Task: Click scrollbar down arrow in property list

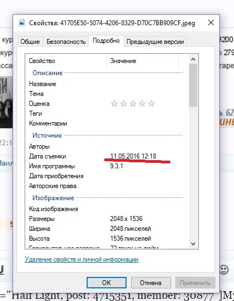Action: [x=193, y=244]
